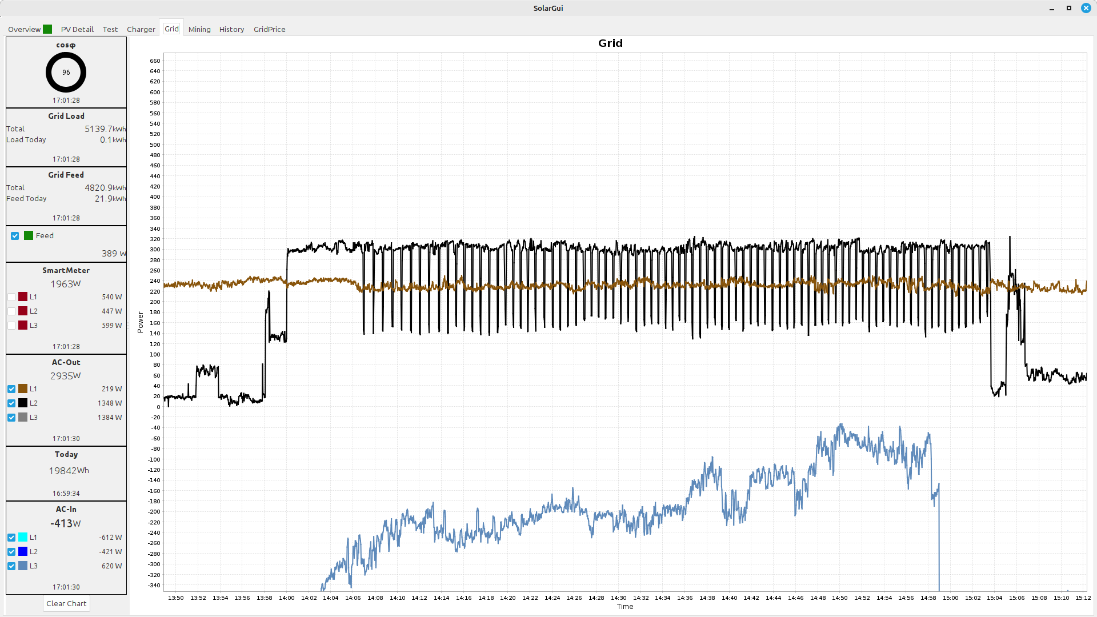The width and height of the screenshot is (1097, 617).
Task: Click the green Feed color swatch
Action: (x=29, y=235)
